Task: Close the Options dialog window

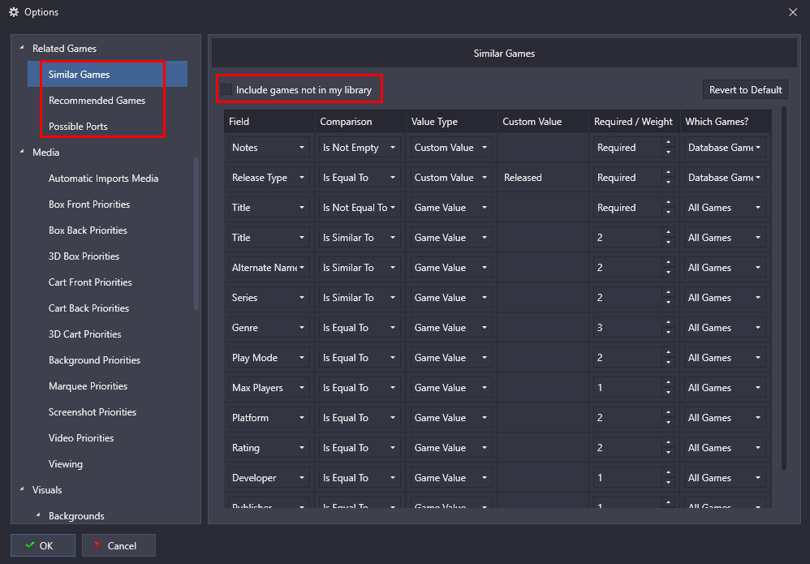Action: pos(792,12)
